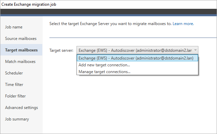The width and height of the screenshot is (217, 134).
Task: Open Advanced settings step
Action: (21, 108)
